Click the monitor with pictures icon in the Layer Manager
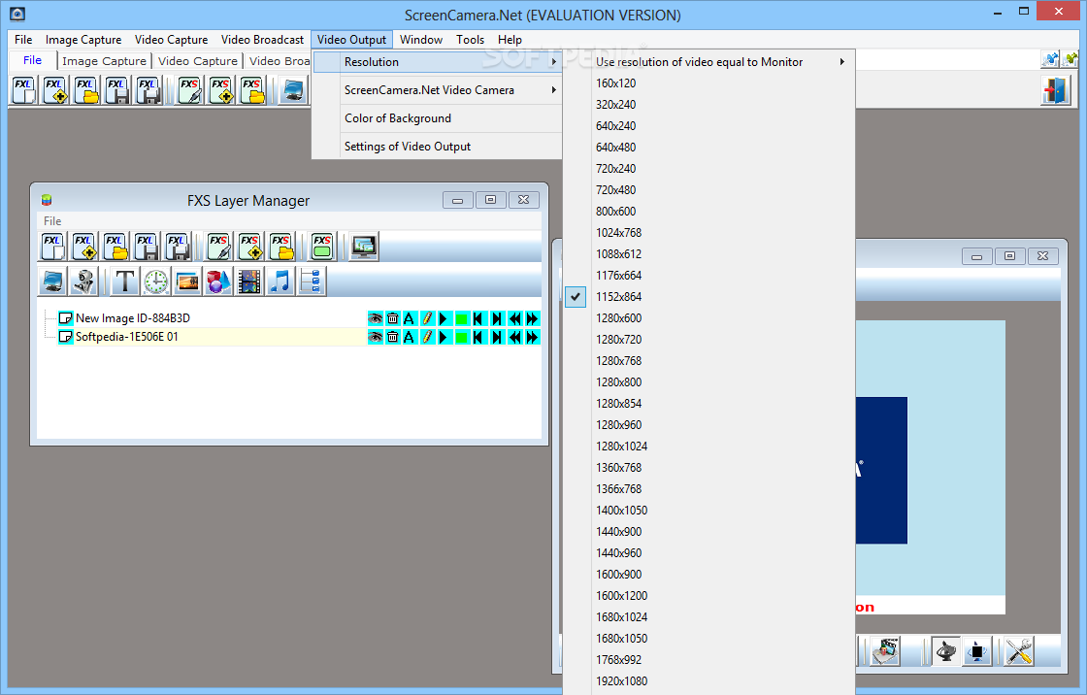The image size is (1087, 695). click(364, 247)
